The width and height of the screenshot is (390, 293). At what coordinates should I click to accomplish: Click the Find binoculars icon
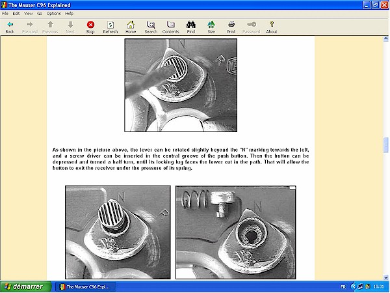click(x=190, y=25)
